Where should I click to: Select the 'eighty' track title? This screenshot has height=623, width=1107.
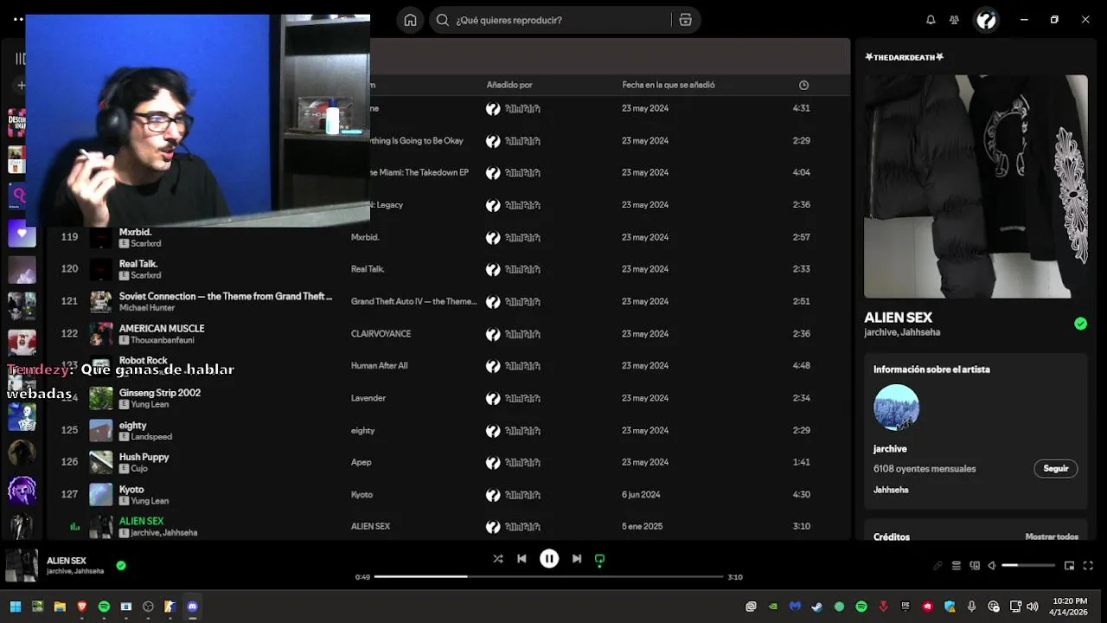[132, 425]
